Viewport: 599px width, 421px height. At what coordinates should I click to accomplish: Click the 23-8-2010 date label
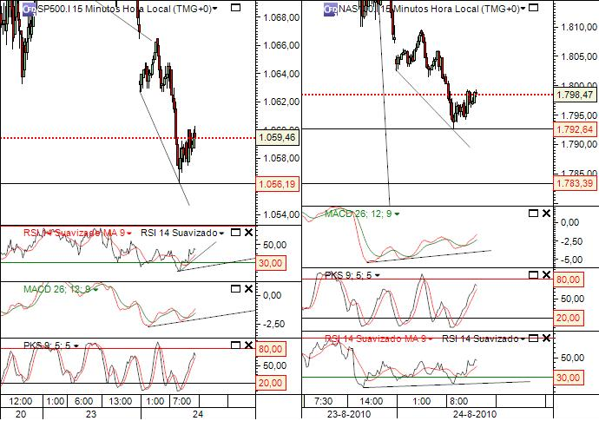349,415
